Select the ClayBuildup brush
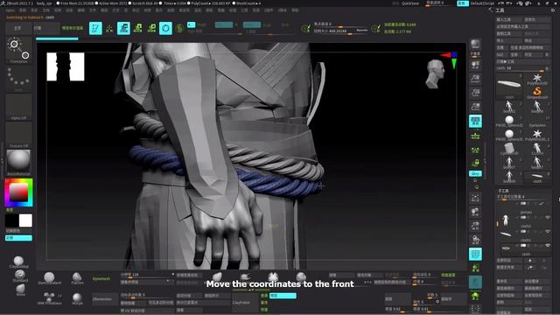This screenshot has width=560, height=315. pyautogui.click(x=18, y=262)
